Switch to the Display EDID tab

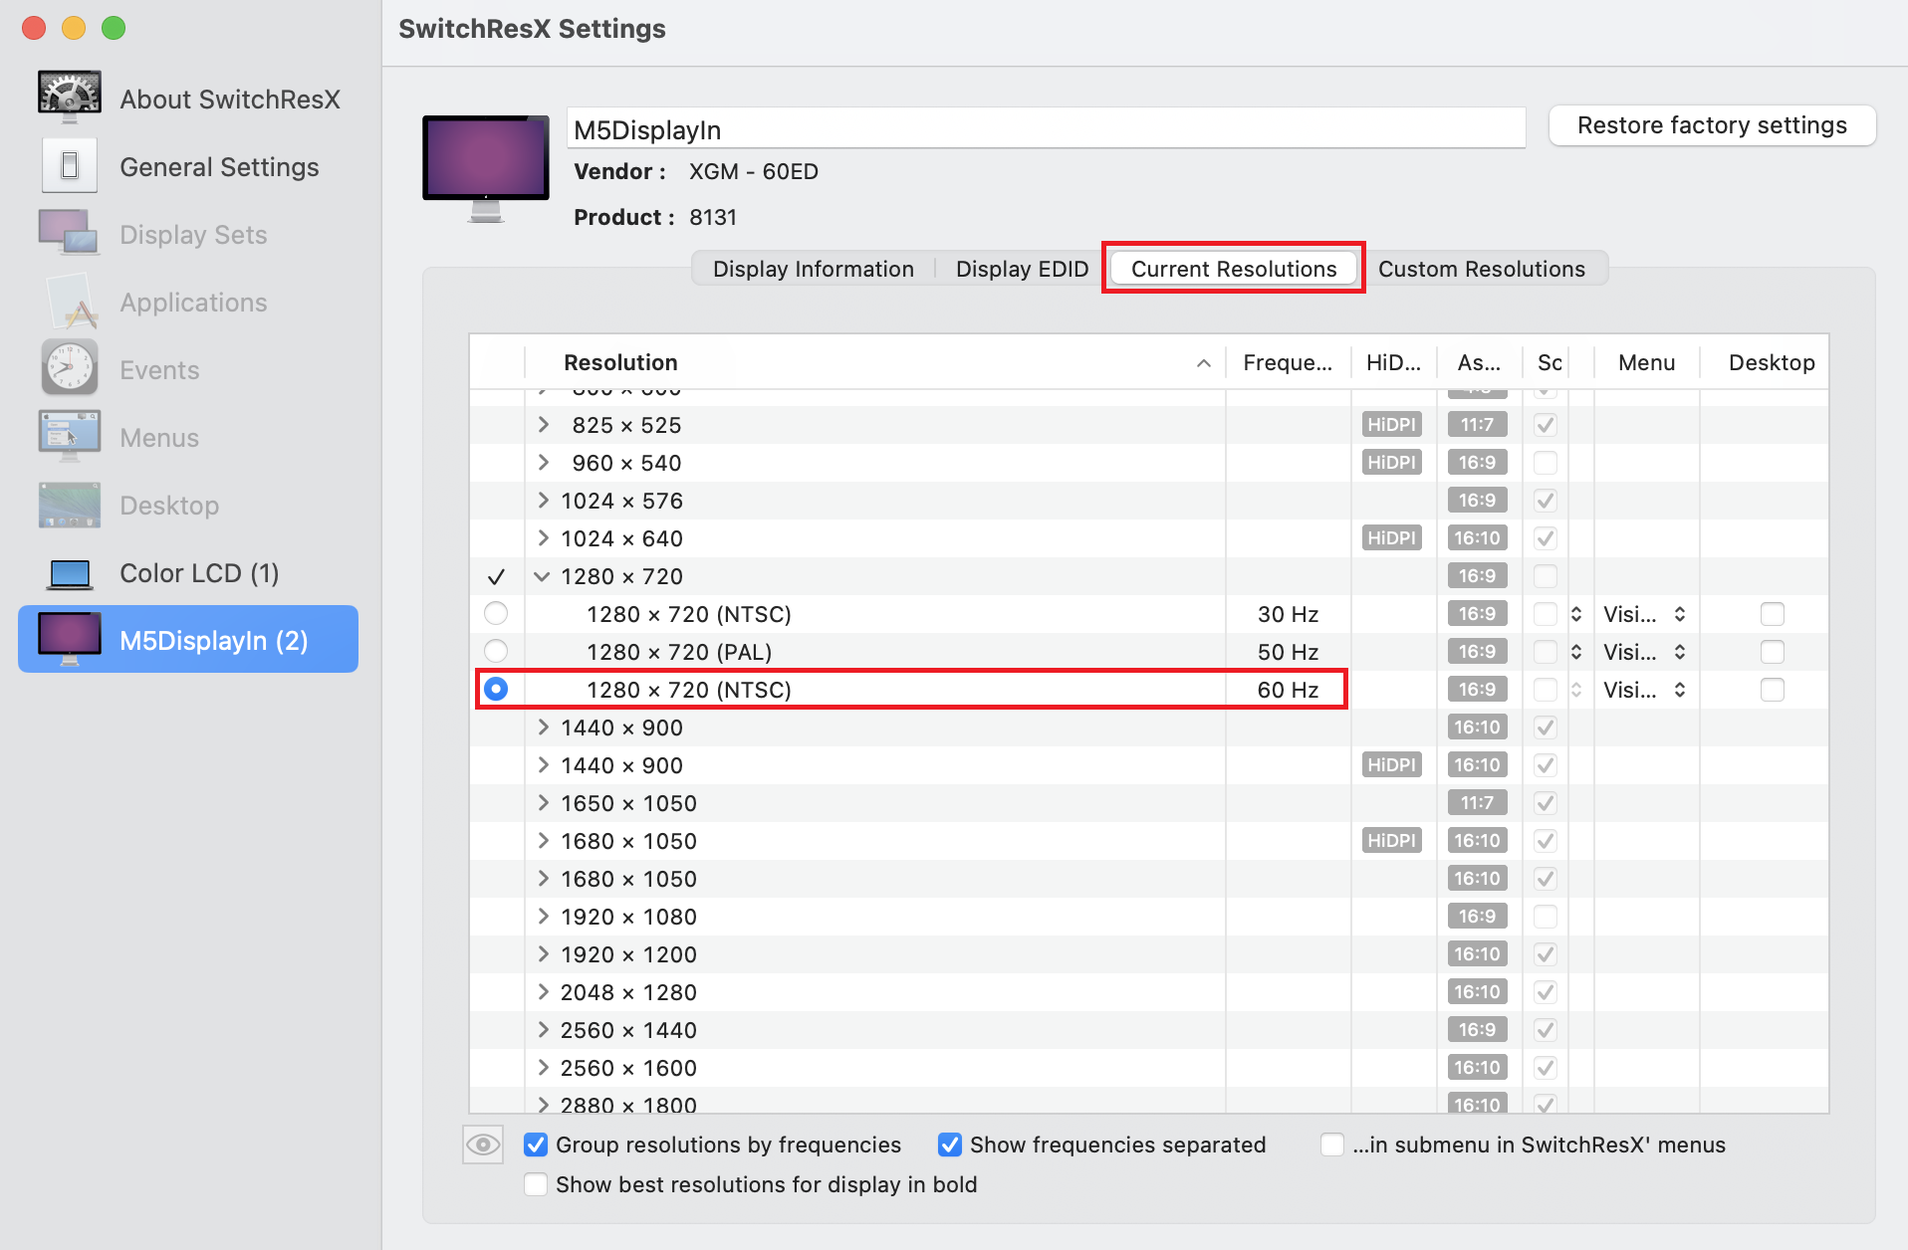click(1023, 269)
